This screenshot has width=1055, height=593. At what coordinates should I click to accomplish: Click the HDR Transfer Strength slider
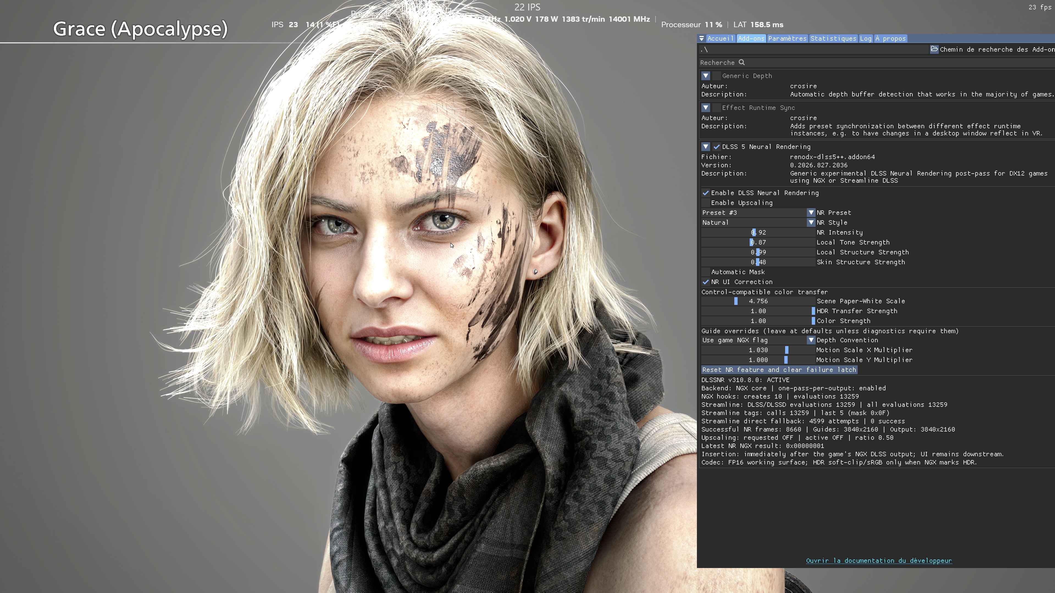point(758,311)
